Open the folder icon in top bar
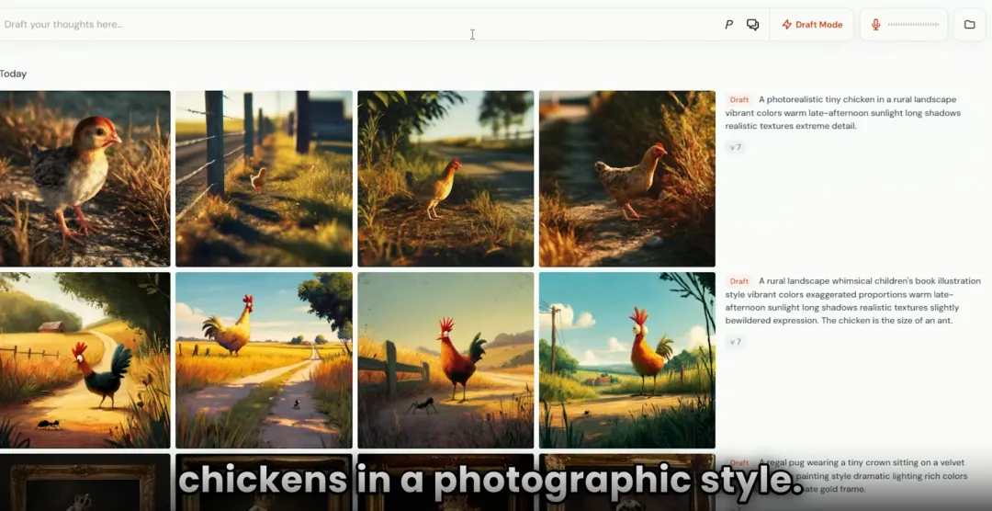The height and width of the screenshot is (511, 992). [969, 25]
